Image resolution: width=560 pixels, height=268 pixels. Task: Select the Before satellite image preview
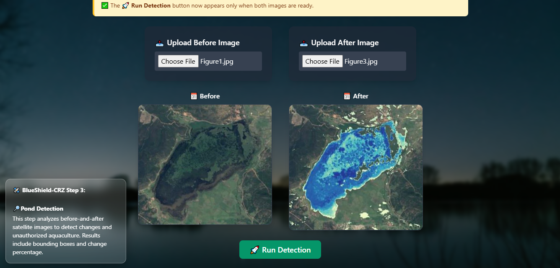pyautogui.click(x=205, y=165)
